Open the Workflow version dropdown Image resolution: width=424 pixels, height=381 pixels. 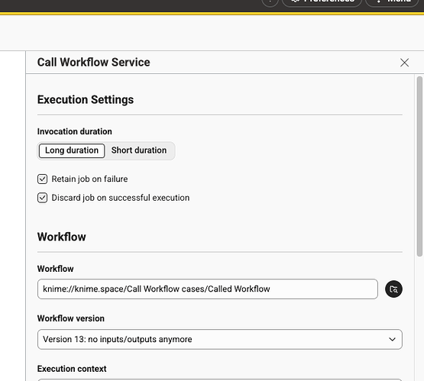pos(219,339)
